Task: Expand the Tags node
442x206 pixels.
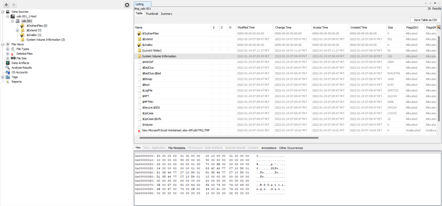Action: (3, 77)
